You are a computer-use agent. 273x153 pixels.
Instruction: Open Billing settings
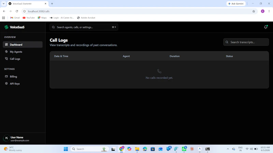(x=23, y=76)
